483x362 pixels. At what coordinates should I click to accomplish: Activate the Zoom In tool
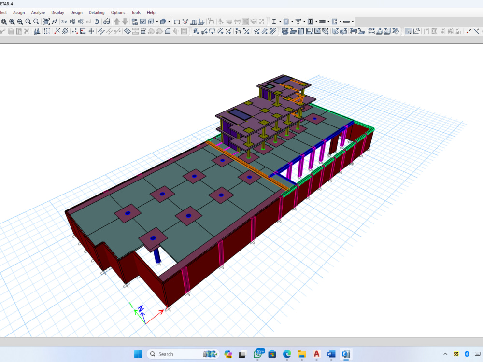28,21
